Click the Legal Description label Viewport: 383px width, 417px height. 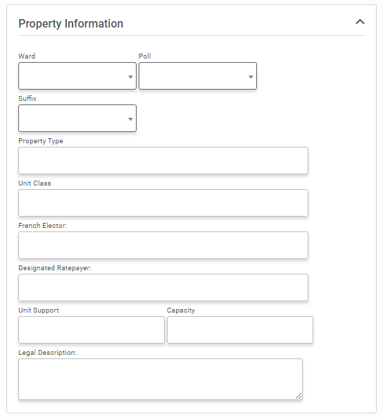coord(47,353)
